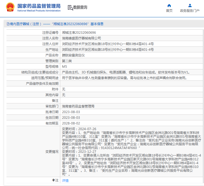Click the lightbulb icon beside 注
Screen dimensions: 204x186
point(53,180)
